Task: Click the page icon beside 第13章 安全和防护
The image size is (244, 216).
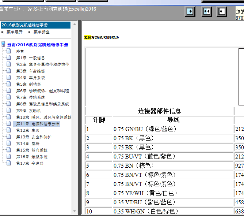Action: click(x=8, y=137)
